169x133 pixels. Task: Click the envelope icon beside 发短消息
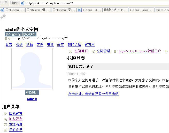5,125
